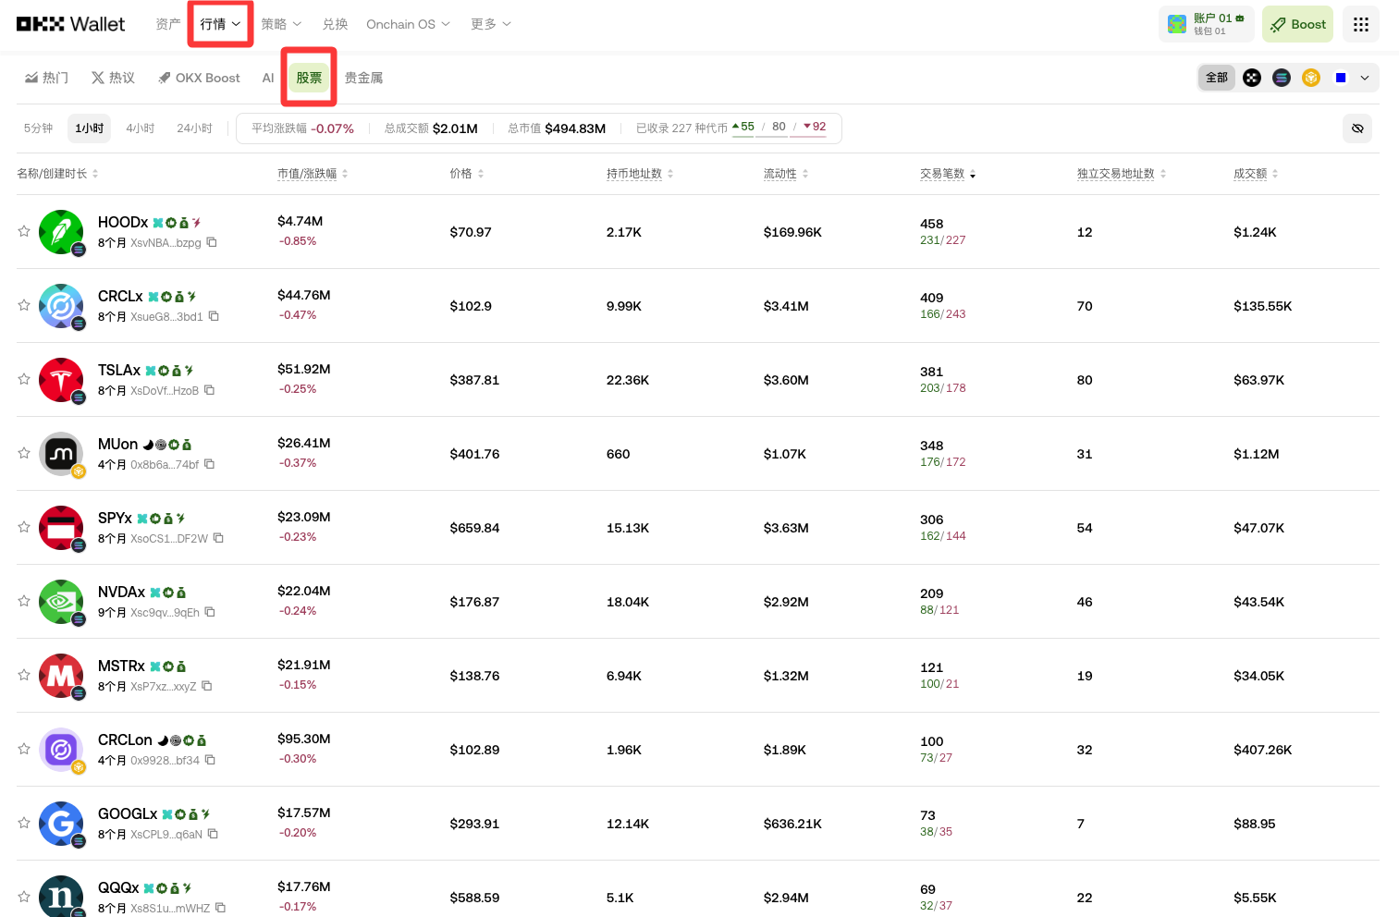Toggle the hide small assets eye icon

point(1357,128)
